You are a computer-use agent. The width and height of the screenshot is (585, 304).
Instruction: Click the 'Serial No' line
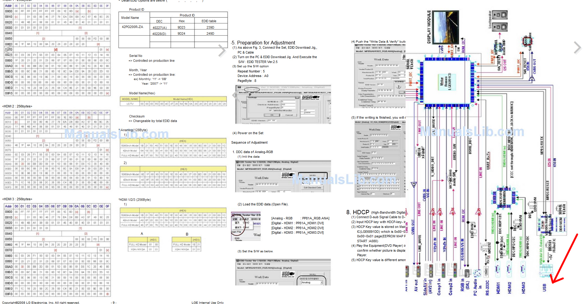coord(136,56)
